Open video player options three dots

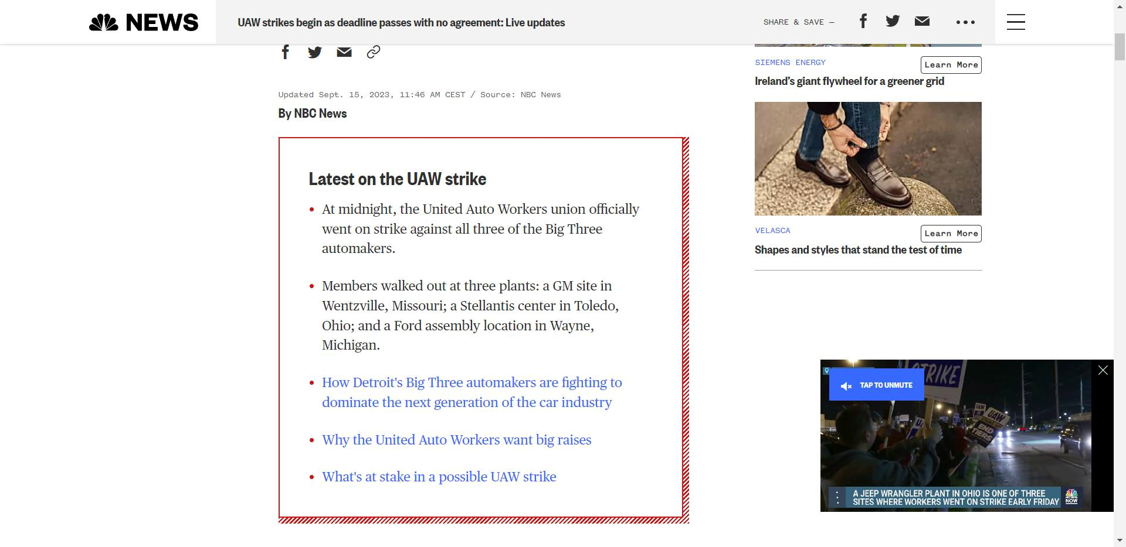tap(837, 498)
